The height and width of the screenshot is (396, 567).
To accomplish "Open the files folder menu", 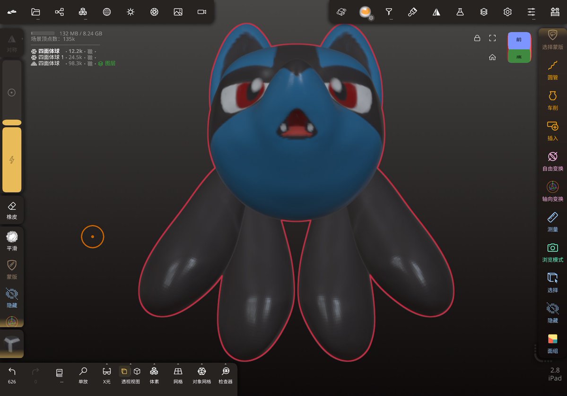I will point(35,12).
